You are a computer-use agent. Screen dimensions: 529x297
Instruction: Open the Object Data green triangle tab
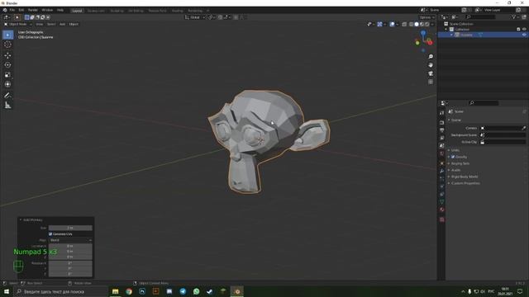[442, 202]
